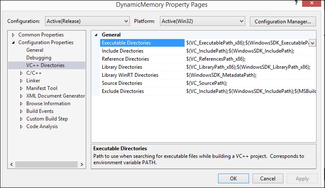The width and height of the screenshot is (325, 188).
Task: Click the Library Directories value field
Action: coord(250,67)
